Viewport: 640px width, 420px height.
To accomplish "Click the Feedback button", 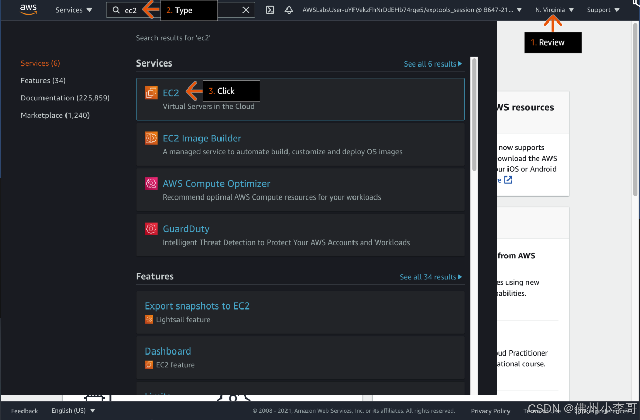I will [x=25, y=411].
